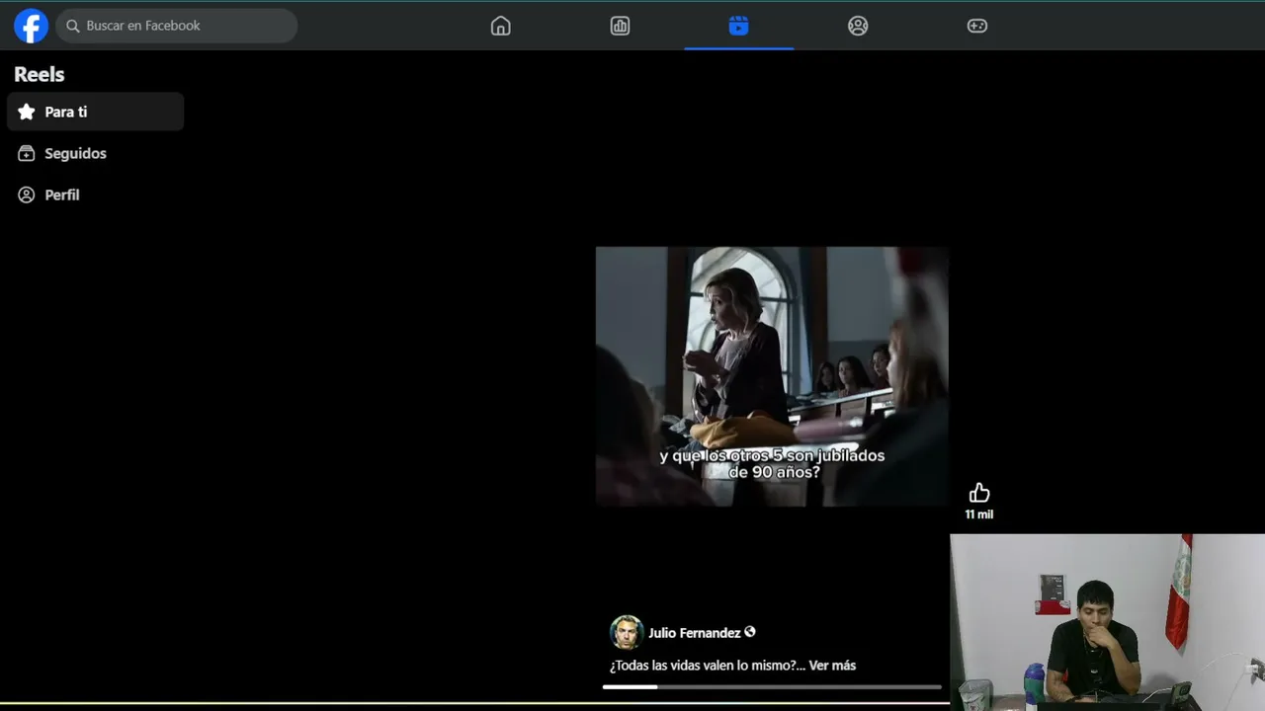Click the Perfil person icon in sidebar
The image size is (1265, 711).
tap(27, 195)
